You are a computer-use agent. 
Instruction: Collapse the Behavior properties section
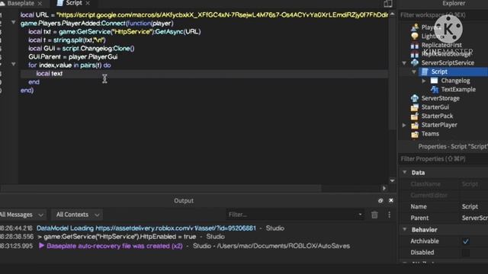(x=405, y=229)
